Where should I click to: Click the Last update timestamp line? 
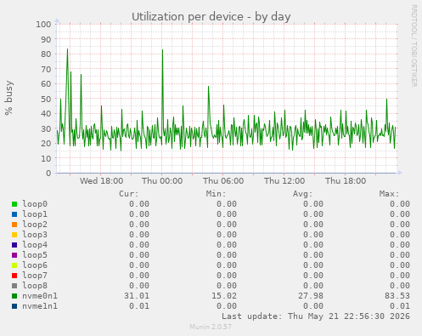coord(316,316)
